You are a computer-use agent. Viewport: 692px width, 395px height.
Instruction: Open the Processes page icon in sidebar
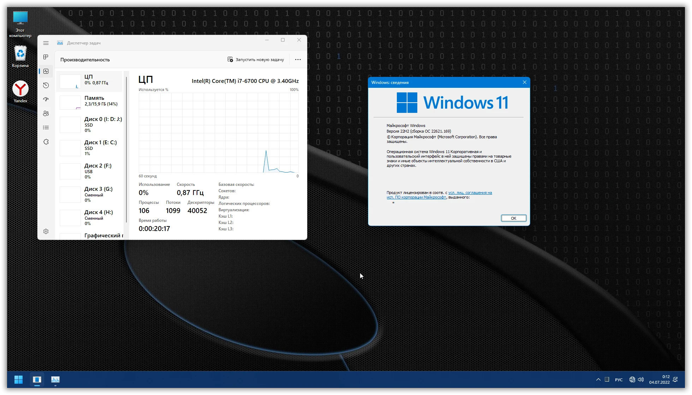[46, 57]
